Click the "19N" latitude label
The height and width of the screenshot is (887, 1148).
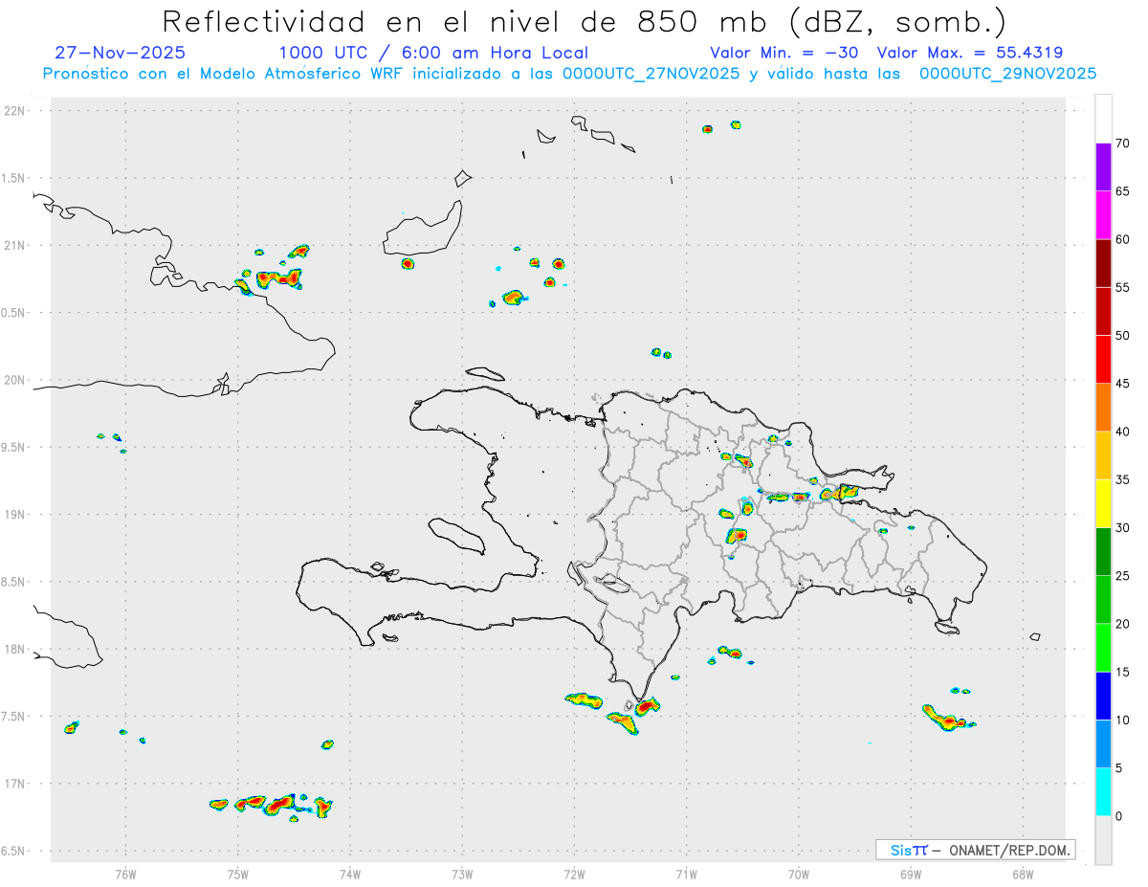point(16,514)
